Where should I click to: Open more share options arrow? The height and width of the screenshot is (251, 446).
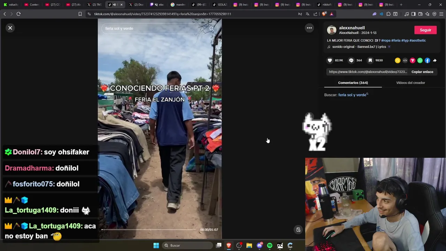click(x=435, y=60)
